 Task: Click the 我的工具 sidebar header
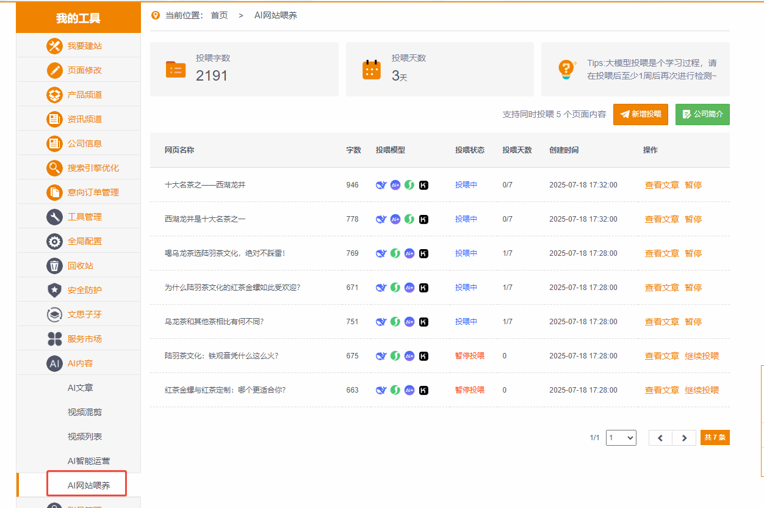click(x=78, y=18)
